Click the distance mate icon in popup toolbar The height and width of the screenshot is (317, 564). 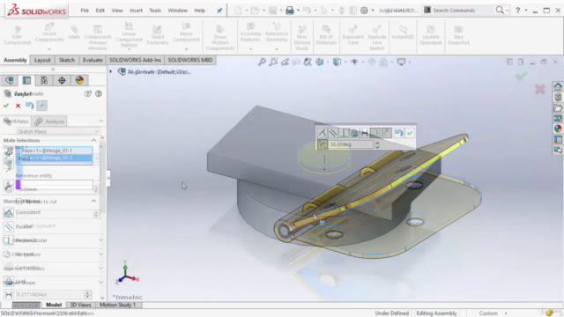365,133
